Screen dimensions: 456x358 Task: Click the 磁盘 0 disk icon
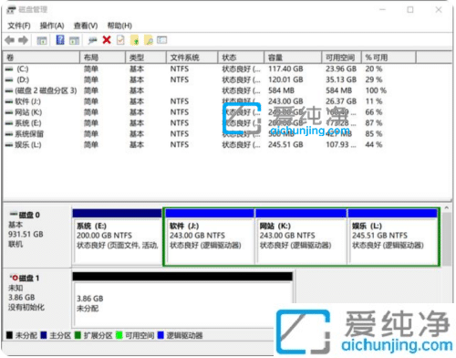pyautogui.click(x=14, y=215)
